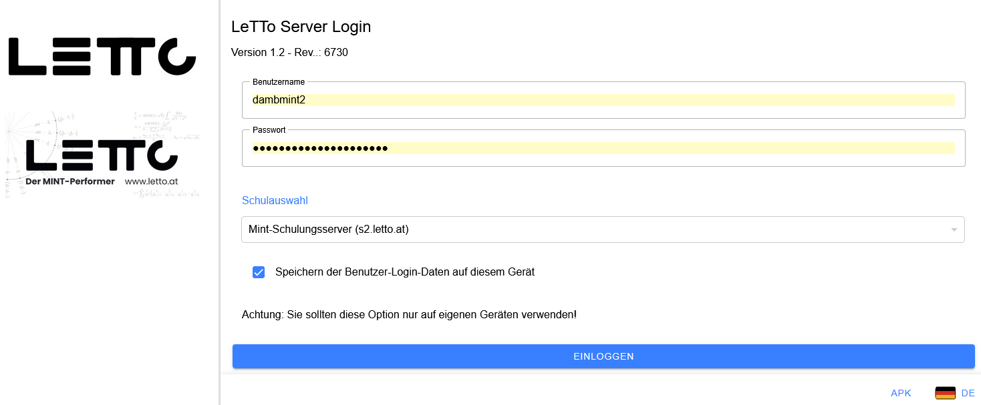
Task: Click the small Benutzername field label
Action: tap(279, 82)
